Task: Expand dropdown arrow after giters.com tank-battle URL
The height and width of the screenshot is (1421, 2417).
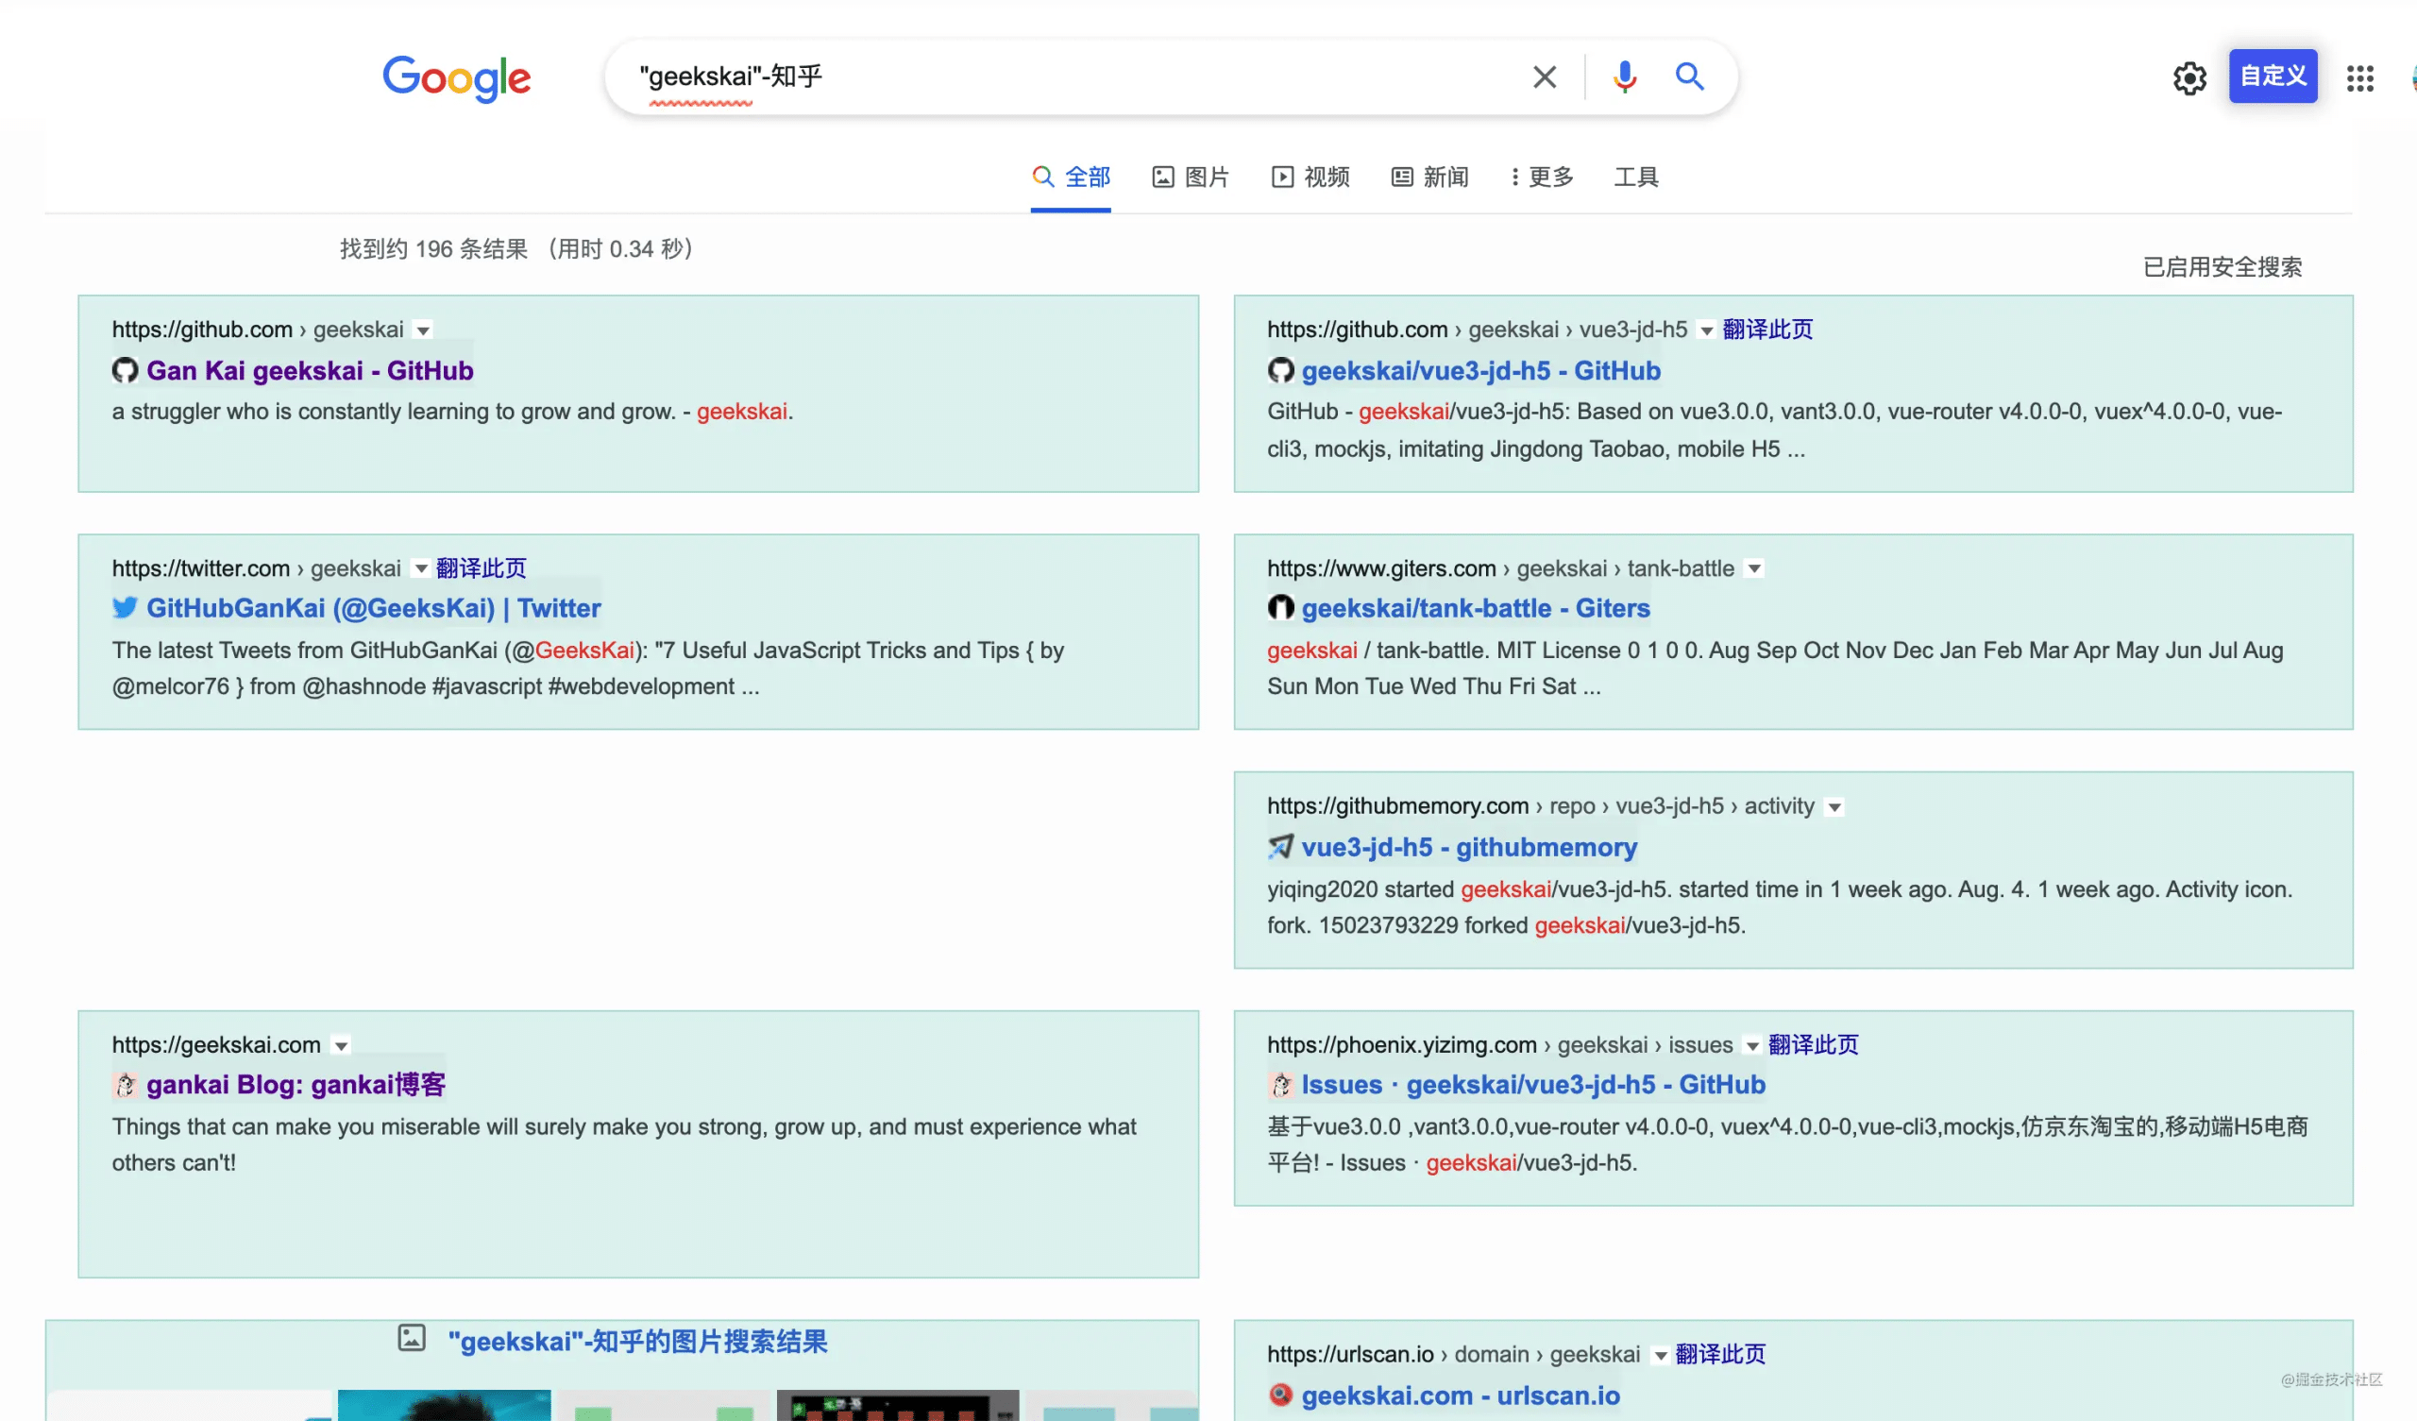Action: (x=1754, y=569)
